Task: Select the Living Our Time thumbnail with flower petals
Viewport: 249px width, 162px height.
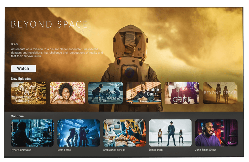Action: click(67, 93)
